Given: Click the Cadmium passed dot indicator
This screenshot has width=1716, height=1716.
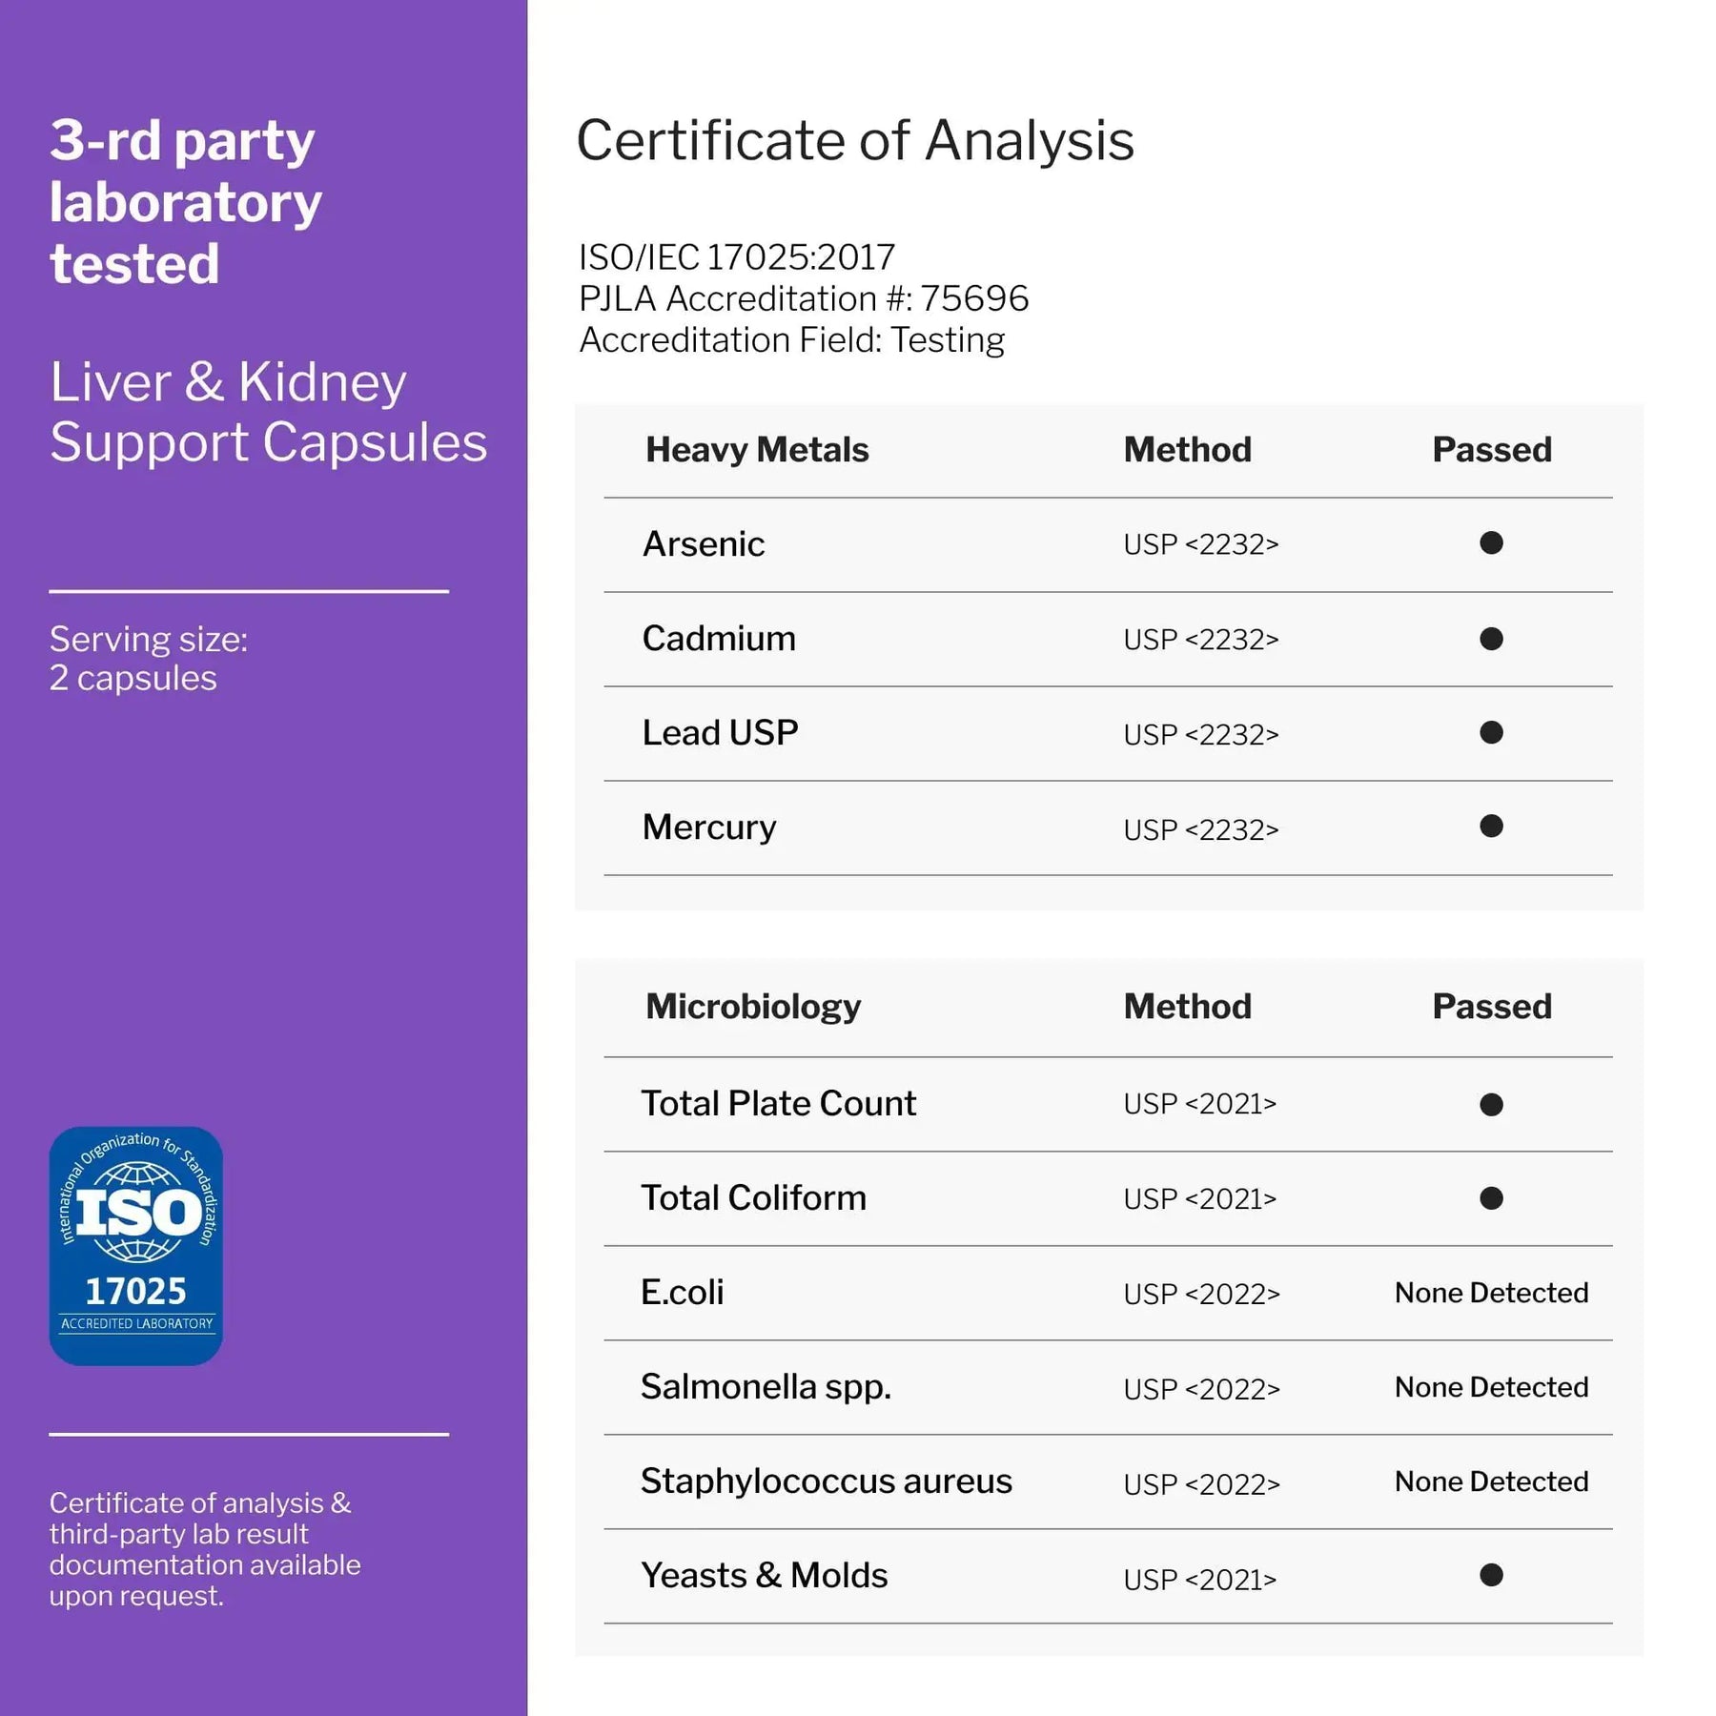Looking at the screenshot, I should tap(1491, 639).
